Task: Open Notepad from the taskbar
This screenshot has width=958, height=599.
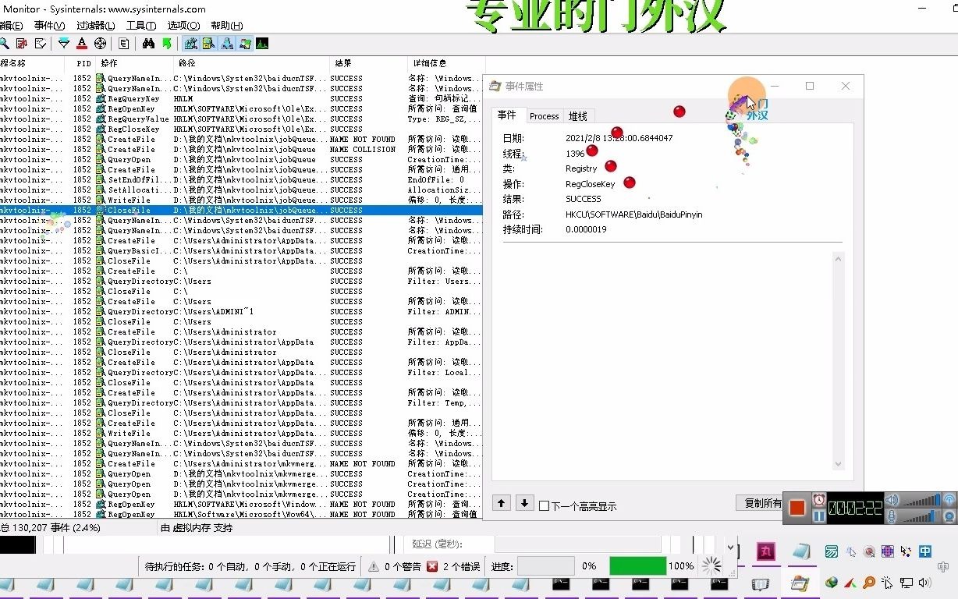Action: pos(800,551)
